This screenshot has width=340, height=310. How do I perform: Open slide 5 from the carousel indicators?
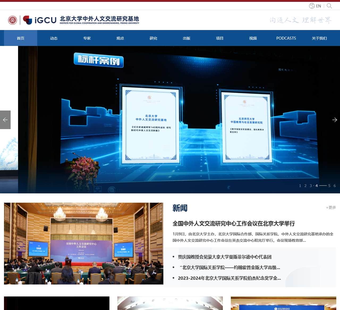pyautogui.click(x=330, y=186)
